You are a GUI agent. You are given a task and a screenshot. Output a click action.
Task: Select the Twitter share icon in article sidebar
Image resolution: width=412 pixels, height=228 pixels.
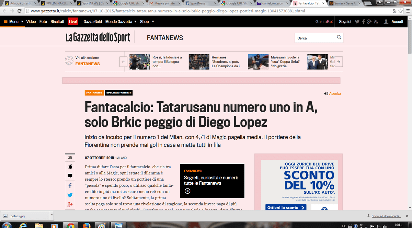tap(70, 195)
